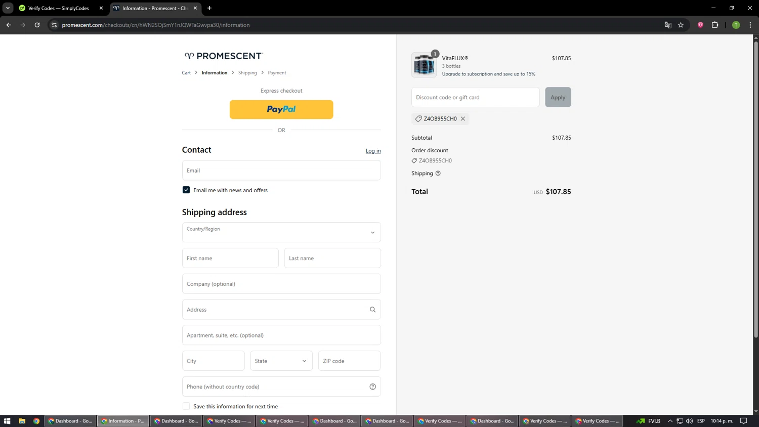759x427 pixels.
Task: Click the ESP language indicator
Action: point(701,421)
